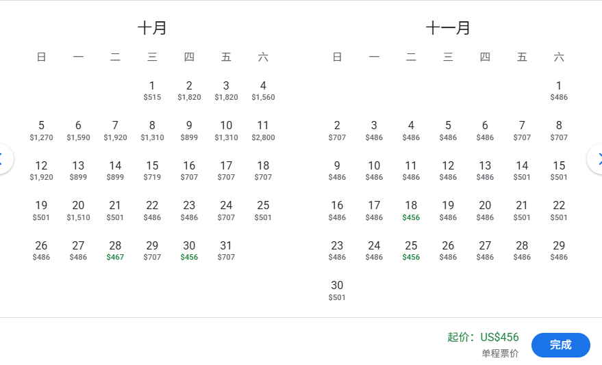Choose November 1 at $486
Screen dimensions: 602x365
(559, 91)
